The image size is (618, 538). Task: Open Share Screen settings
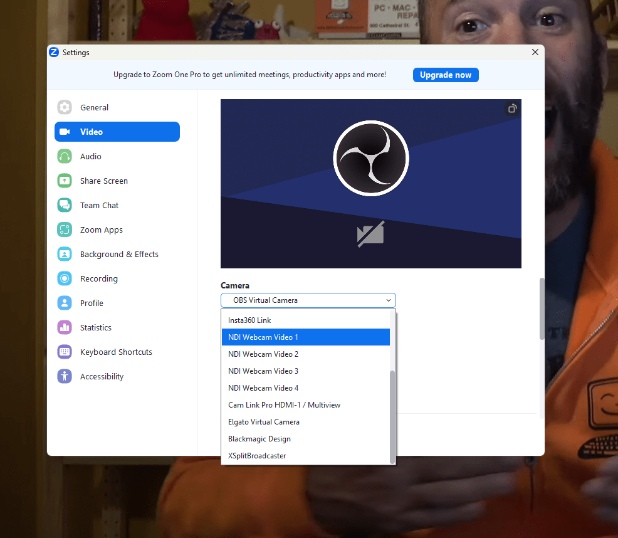(x=117, y=181)
